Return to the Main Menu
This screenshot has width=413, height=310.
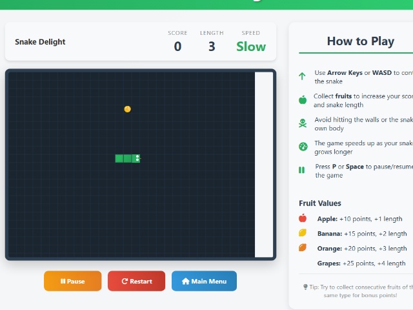point(204,281)
